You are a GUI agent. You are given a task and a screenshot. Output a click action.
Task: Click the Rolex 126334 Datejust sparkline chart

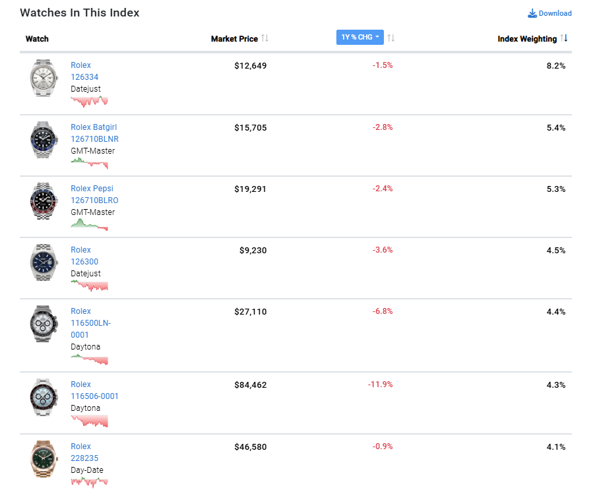[x=89, y=100]
